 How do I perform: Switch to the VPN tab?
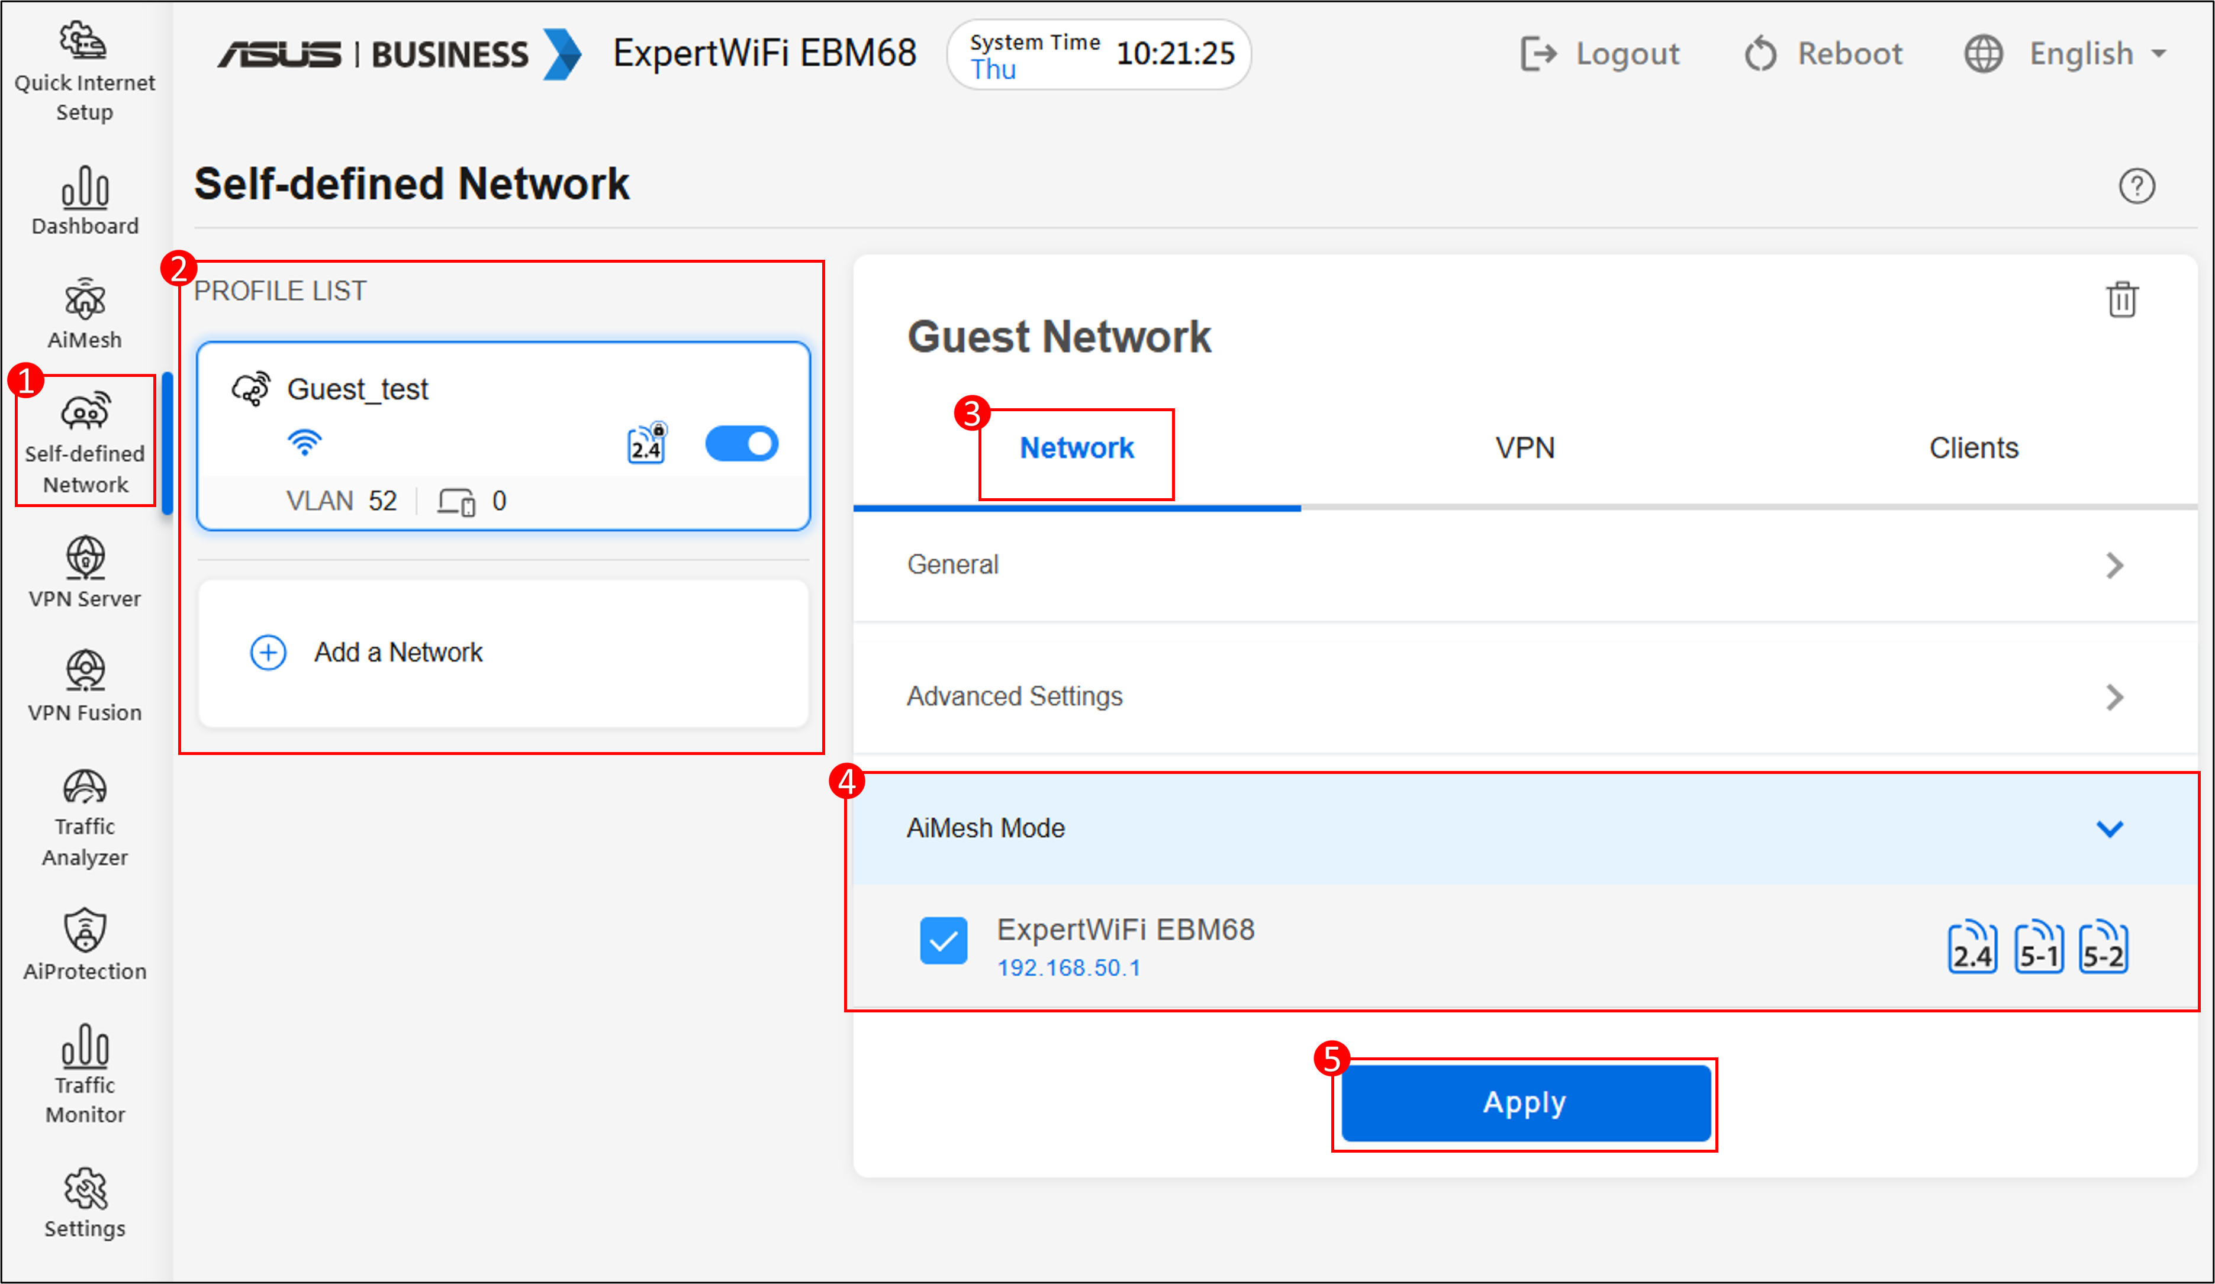pos(1524,448)
